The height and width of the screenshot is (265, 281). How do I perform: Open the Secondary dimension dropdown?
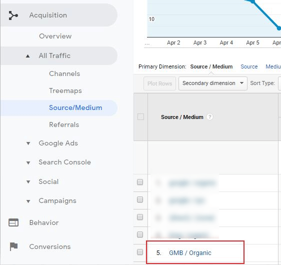pyautogui.click(x=213, y=83)
